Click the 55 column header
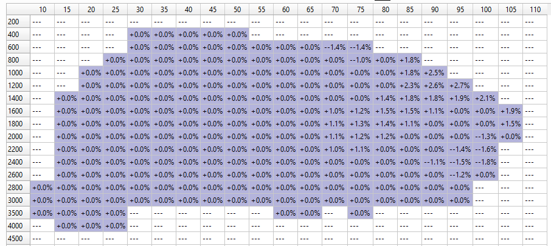The height and width of the screenshot is (246, 551). click(x=262, y=10)
